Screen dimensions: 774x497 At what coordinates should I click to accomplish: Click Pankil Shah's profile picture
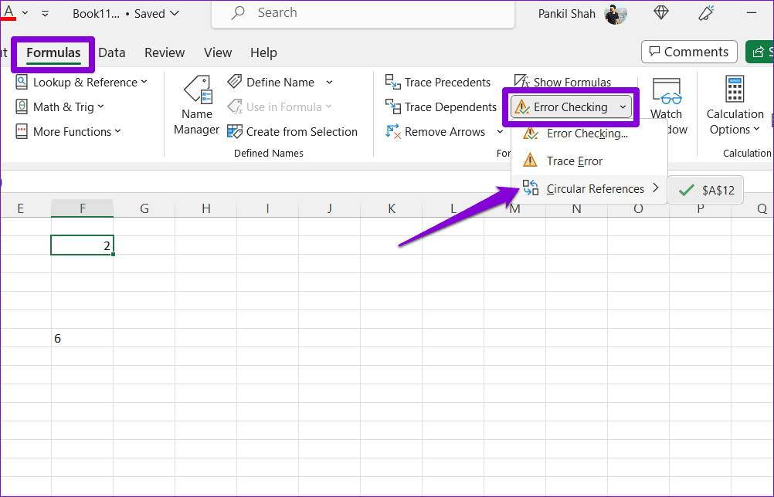(615, 13)
